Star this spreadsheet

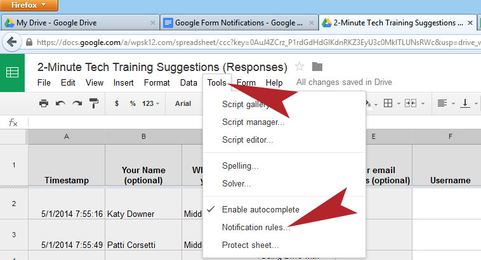tap(300, 67)
